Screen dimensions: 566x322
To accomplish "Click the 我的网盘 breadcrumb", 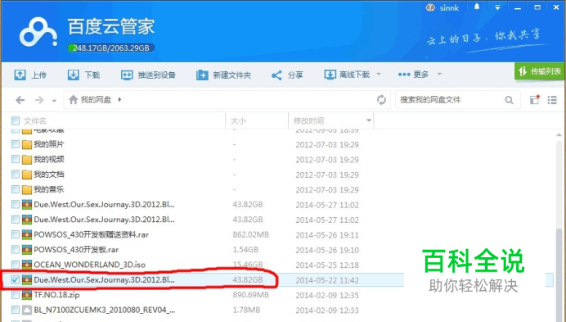I will click(x=96, y=99).
